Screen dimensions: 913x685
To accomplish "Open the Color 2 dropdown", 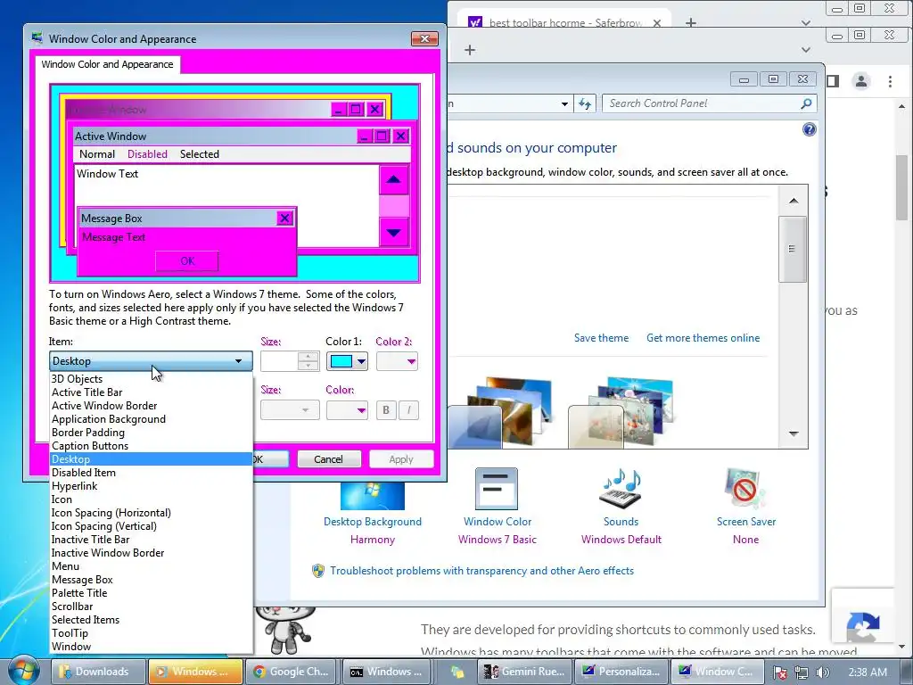I will [397, 362].
